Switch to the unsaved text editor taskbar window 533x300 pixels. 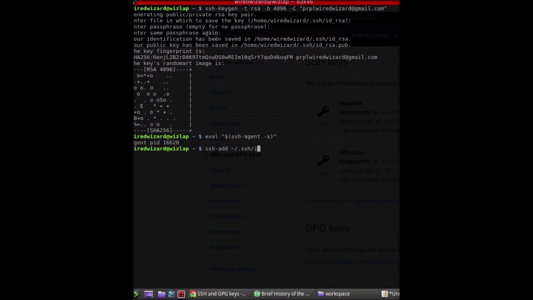[x=390, y=294]
